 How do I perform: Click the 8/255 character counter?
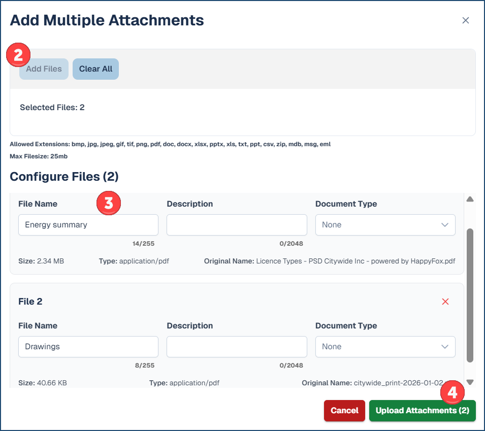pos(144,366)
